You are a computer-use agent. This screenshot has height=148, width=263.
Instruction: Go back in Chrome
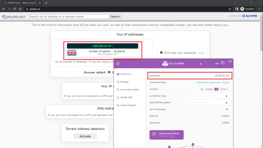point(4,9)
